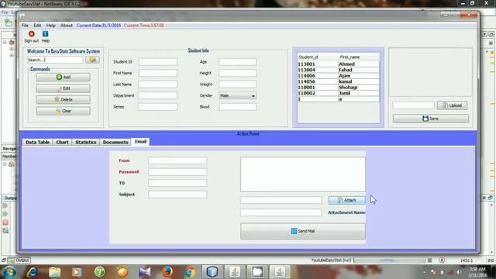Viewport: 496px width, 279px height.
Task: Click the attachment path field beside Attach
Action: 281,200
